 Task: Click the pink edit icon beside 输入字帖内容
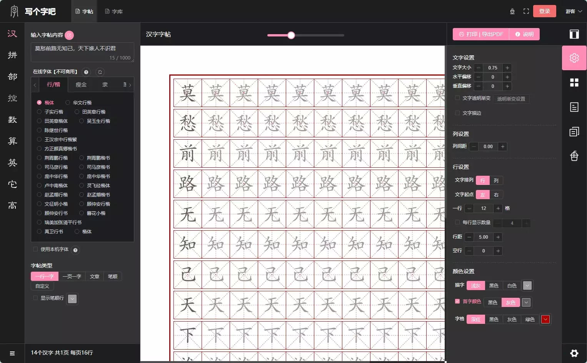tap(69, 35)
